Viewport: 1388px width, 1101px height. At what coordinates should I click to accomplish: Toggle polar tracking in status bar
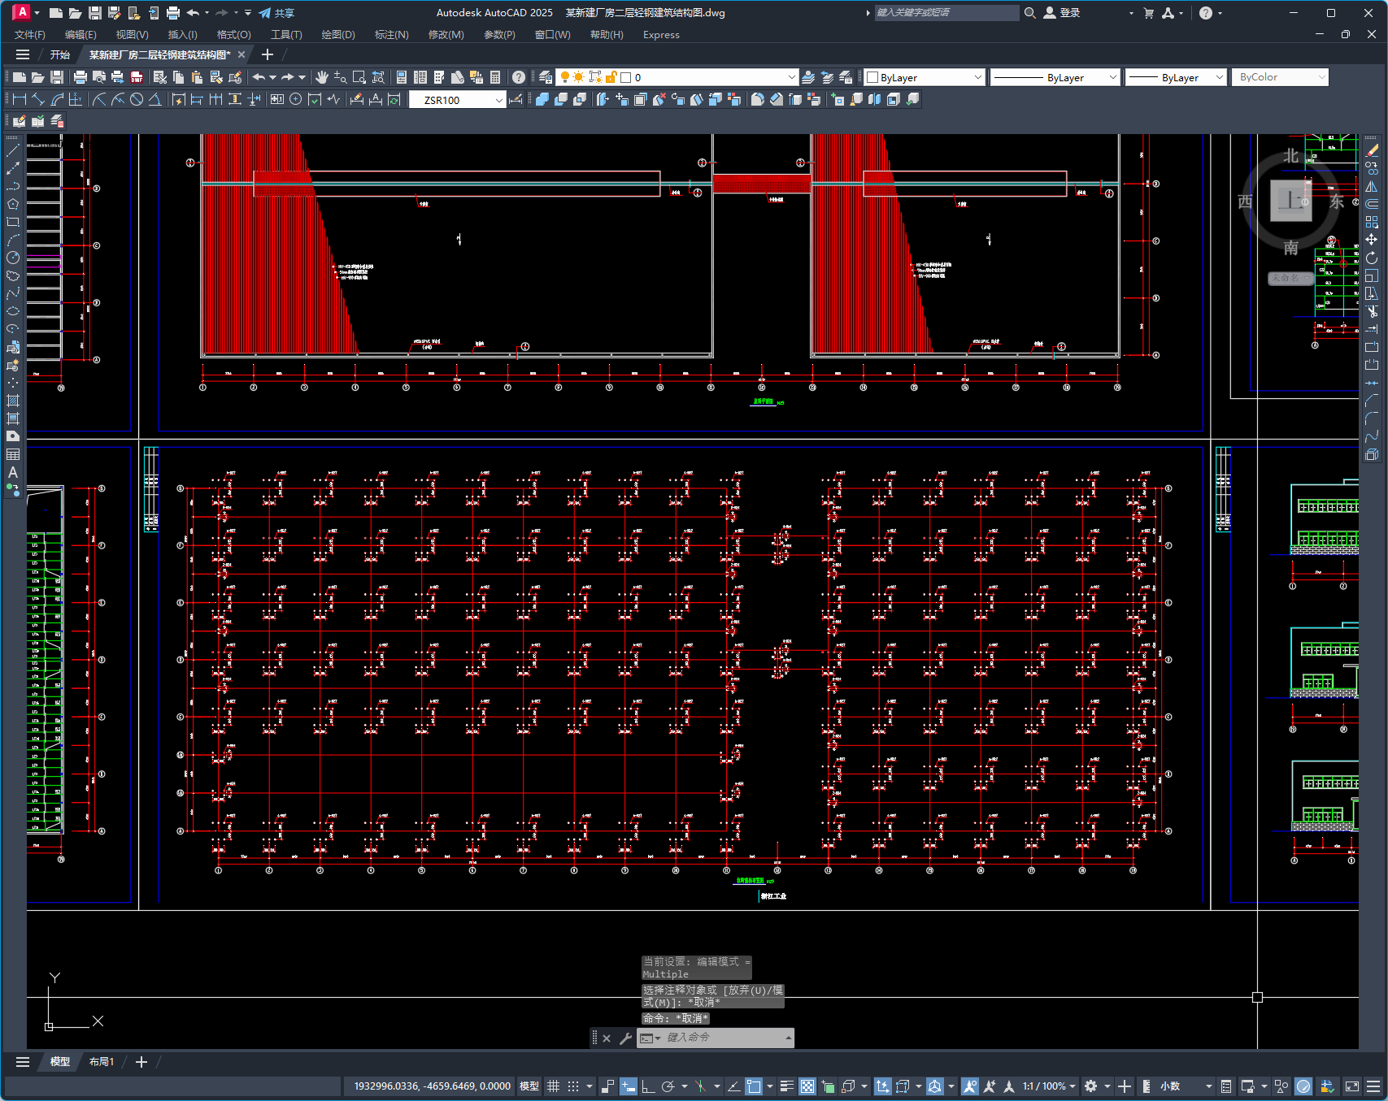(x=668, y=1086)
